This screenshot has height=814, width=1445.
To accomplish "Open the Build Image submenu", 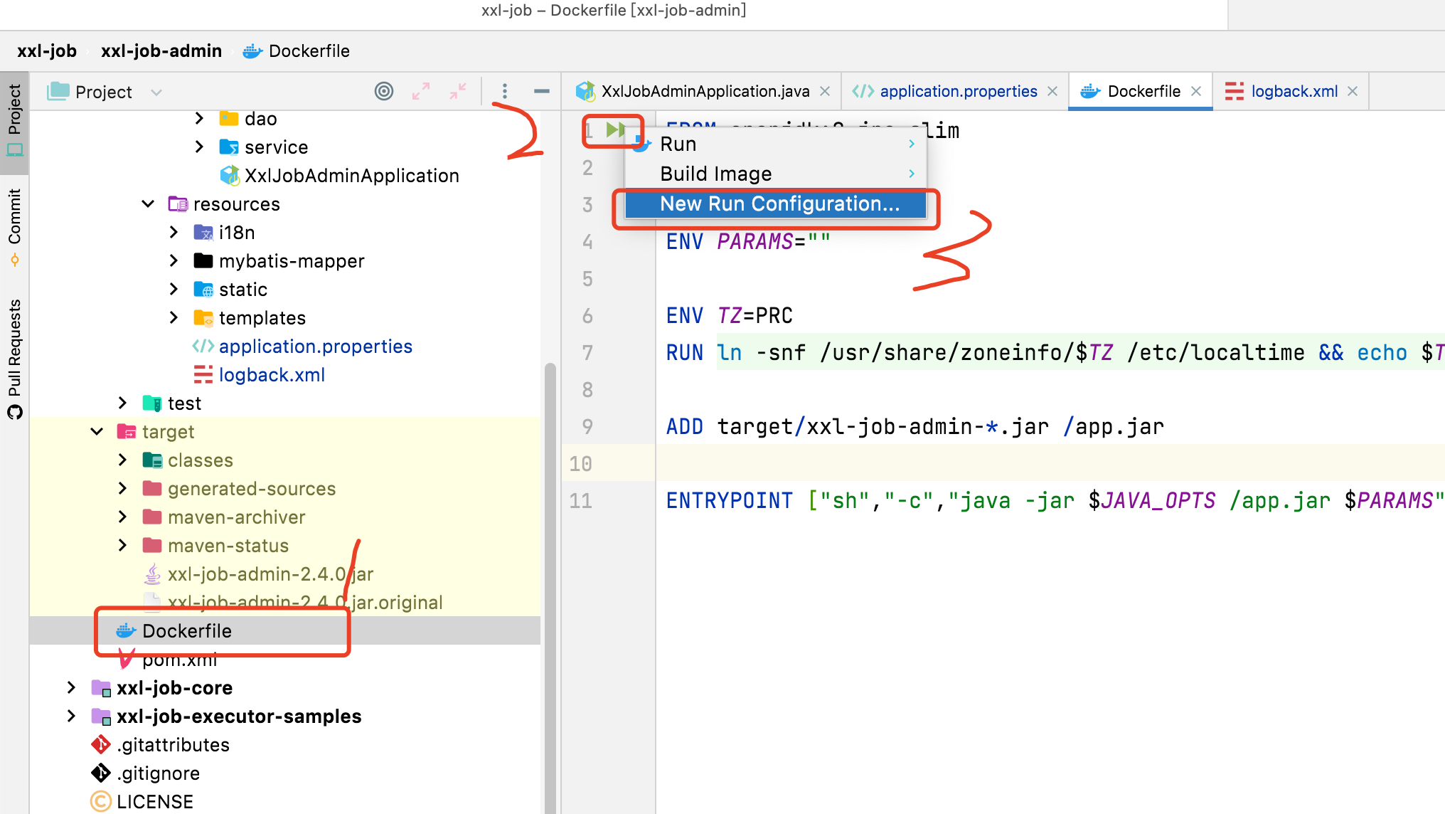I will point(775,174).
